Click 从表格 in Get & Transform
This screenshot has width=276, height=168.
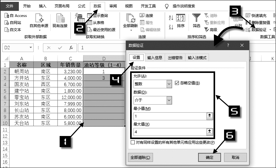pyautogui.click(x=96, y=22)
